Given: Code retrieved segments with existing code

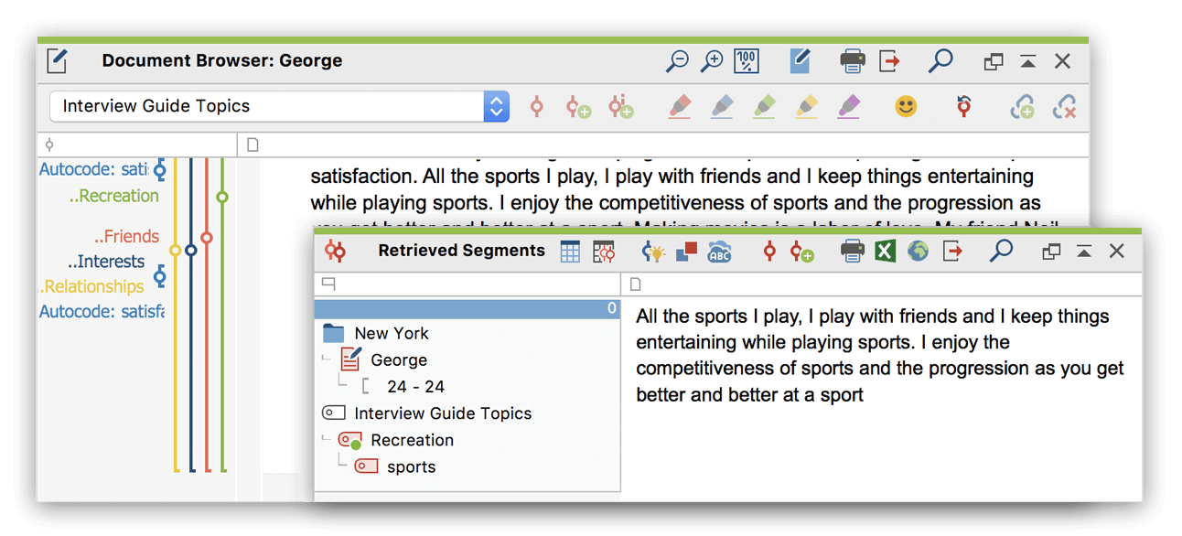Looking at the screenshot, I should point(769,252).
